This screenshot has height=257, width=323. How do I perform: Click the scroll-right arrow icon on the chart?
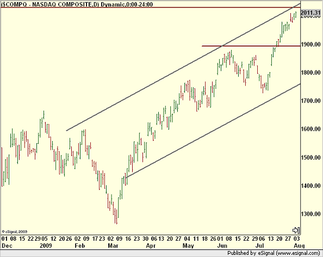click(296, 230)
